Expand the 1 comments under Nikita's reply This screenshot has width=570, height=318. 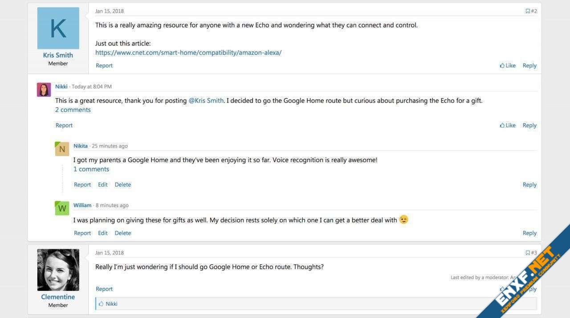tap(91, 169)
